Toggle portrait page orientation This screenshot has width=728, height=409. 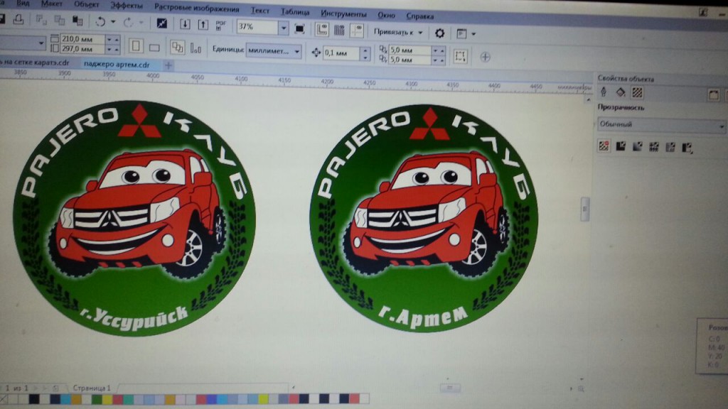pyautogui.click(x=135, y=46)
